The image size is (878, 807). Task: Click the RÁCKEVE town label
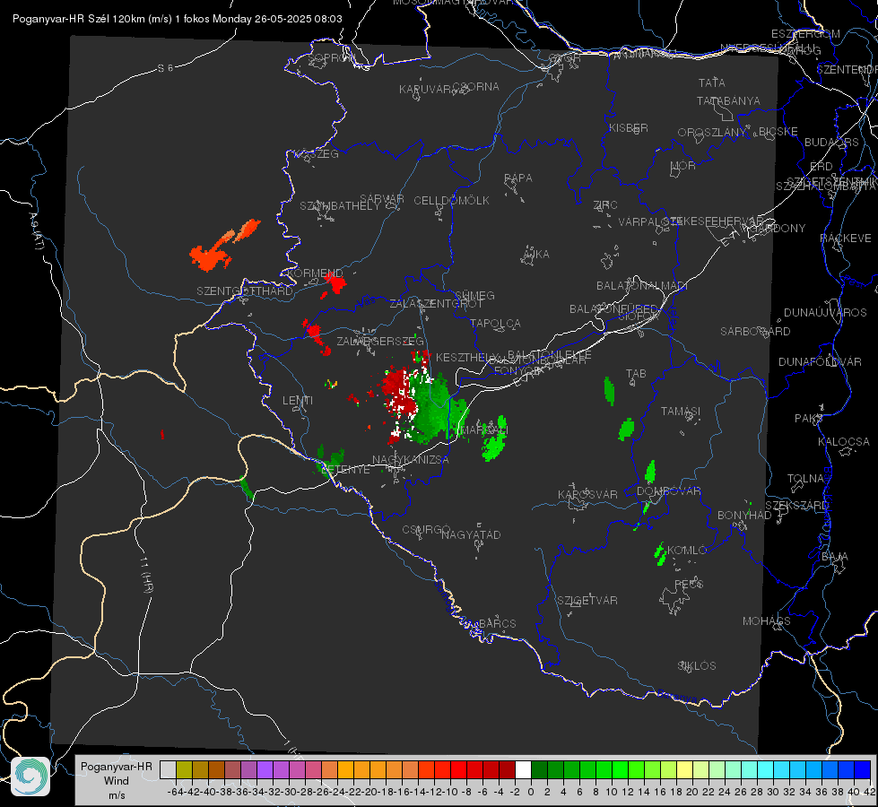[846, 239]
